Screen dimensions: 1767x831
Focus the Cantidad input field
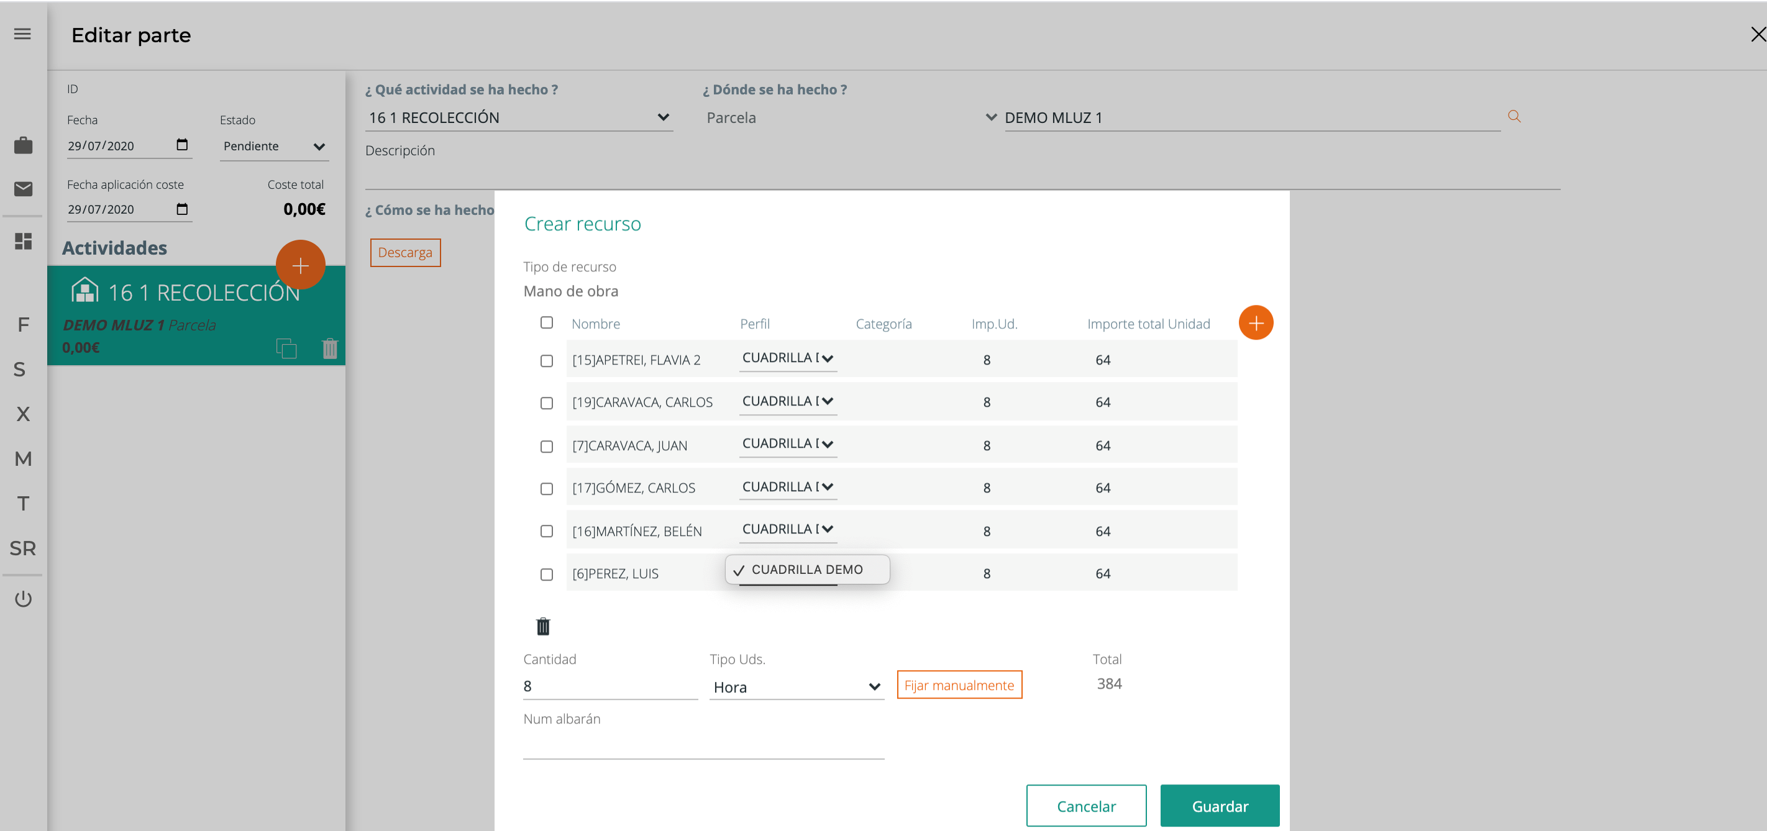(611, 686)
